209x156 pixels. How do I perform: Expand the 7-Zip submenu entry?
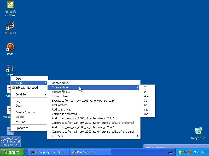coord(29,83)
